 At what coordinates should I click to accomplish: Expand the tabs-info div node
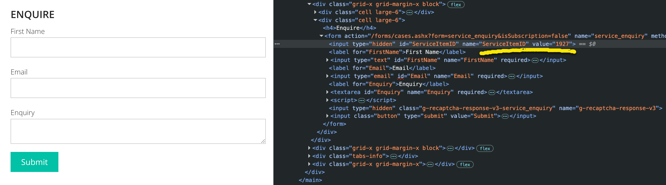coord(309,156)
